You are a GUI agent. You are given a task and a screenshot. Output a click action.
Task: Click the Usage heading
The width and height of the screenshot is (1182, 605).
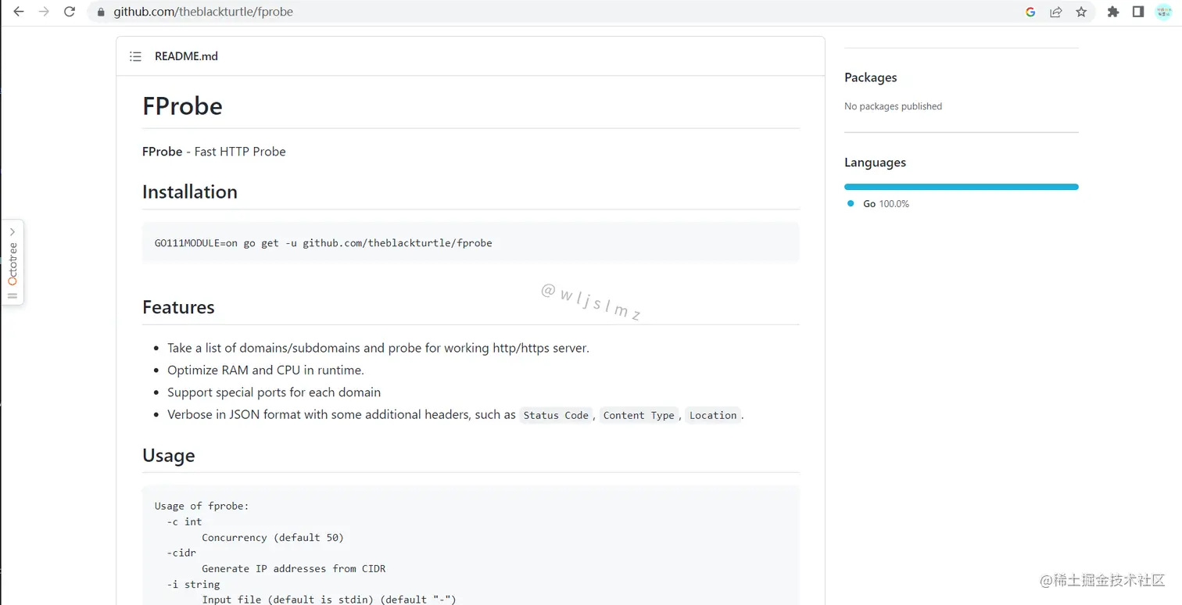(x=169, y=455)
